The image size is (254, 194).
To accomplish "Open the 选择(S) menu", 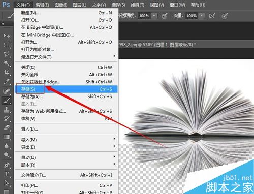I will click(x=118, y=5).
